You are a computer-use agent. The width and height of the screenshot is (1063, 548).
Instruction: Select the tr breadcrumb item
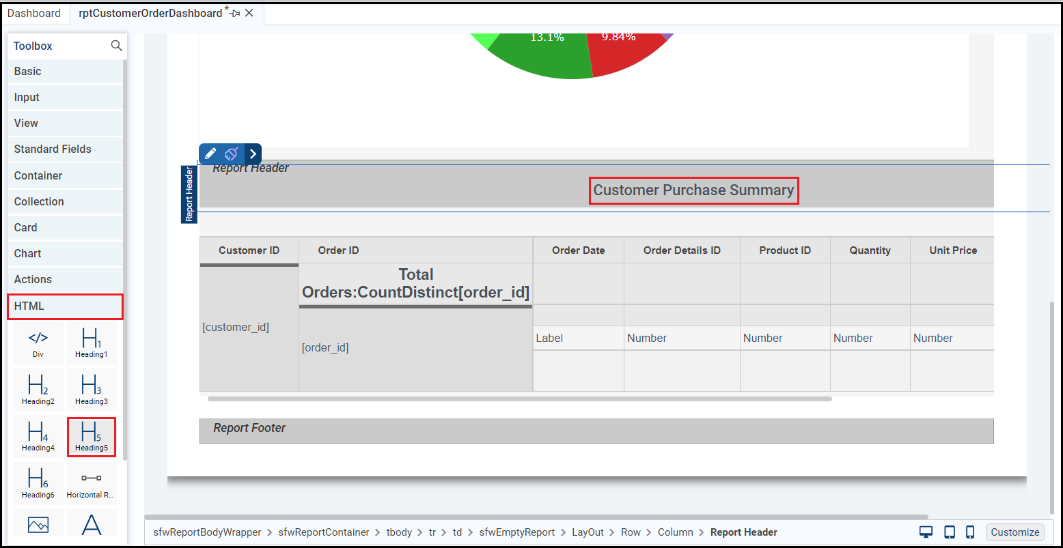(432, 532)
